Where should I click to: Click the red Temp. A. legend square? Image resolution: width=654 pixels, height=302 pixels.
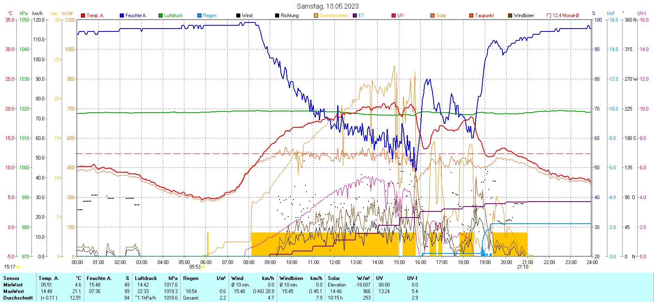83,16
